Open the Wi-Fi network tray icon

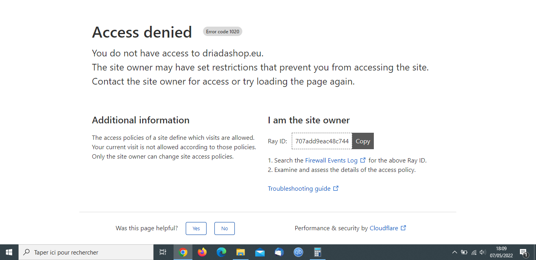tap(474, 253)
